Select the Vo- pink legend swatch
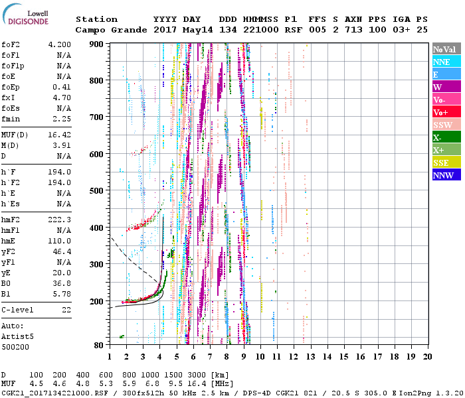Viewport: 465px width, 398px height. point(446,99)
